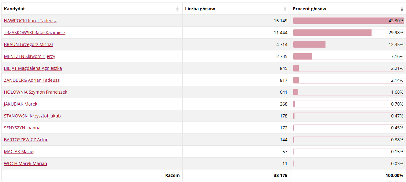The height and width of the screenshot is (182, 406).
Task: Click Trzaskowski's 29,98% percentage bar
Action: [x=332, y=33]
